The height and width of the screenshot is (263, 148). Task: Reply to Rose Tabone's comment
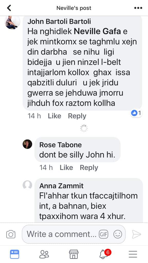[89, 167]
